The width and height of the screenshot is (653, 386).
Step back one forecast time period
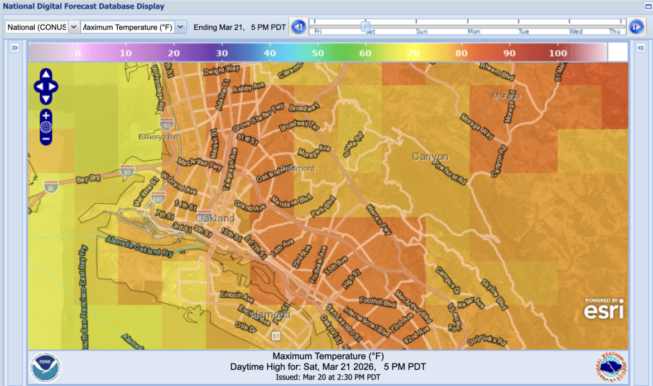point(299,26)
